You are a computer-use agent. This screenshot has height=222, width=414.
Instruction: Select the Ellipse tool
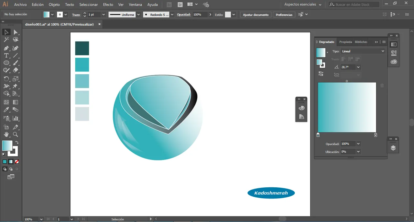click(6, 63)
